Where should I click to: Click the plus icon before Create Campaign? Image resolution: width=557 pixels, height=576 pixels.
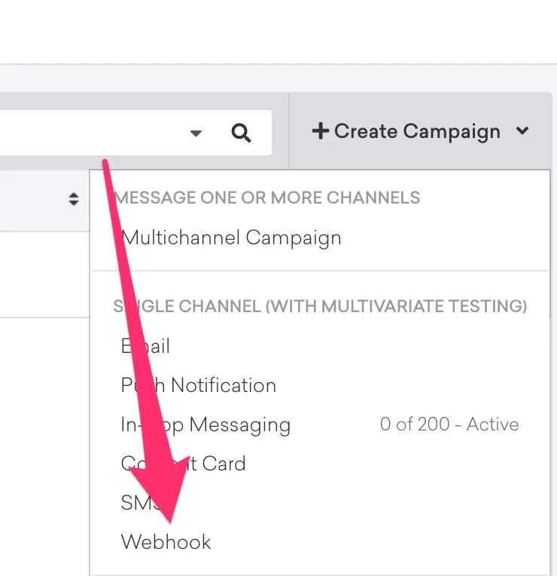click(x=321, y=131)
